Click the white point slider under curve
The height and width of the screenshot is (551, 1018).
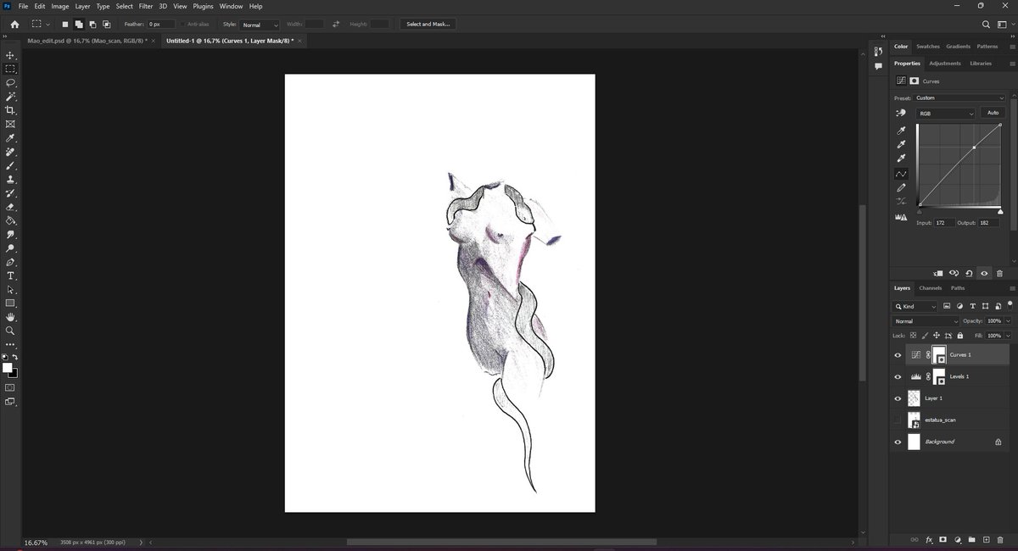tap(999, 211)
